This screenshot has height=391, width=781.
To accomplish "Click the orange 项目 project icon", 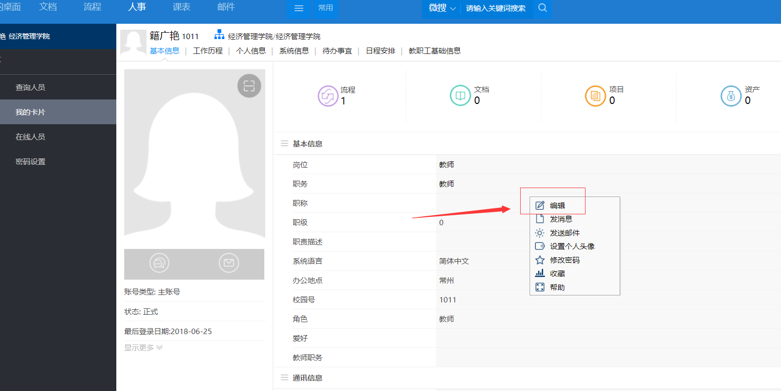I will click(595, 96).
